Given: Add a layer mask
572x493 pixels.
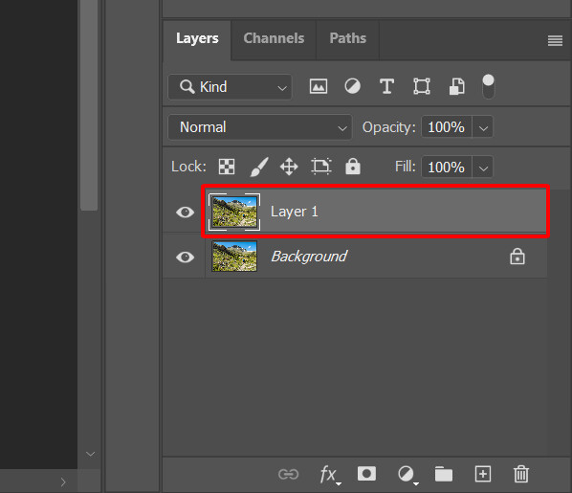Looking at the screenshot, I should click(366, 474).
